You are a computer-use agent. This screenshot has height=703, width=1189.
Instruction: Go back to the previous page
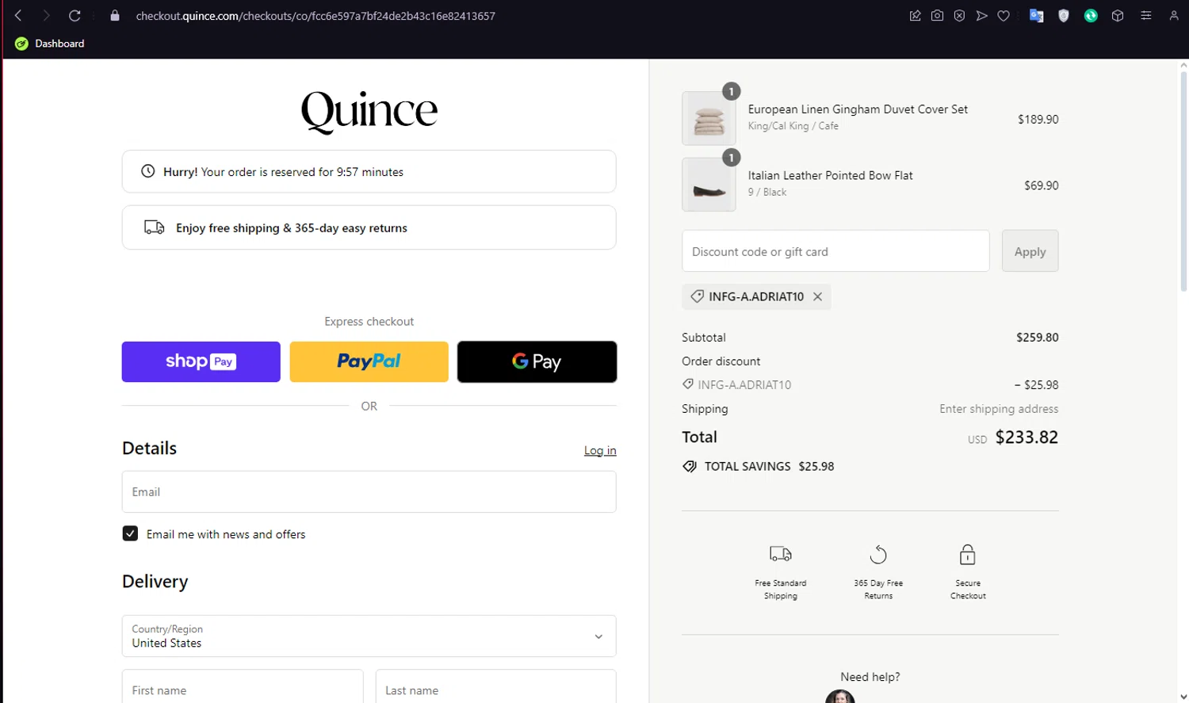(18, 16)
